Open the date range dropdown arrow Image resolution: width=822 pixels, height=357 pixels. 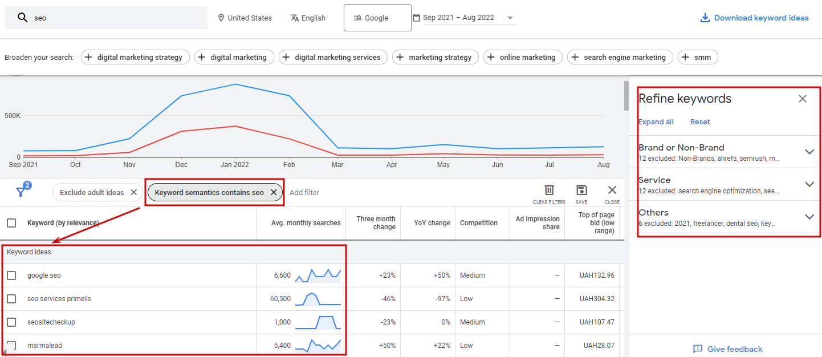[x=510, y=18]
